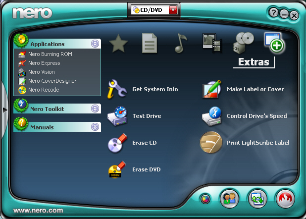The height and width of the screenshot is (219, 306).
Task: Select the Audio music note category
Action: click(181, 43)
